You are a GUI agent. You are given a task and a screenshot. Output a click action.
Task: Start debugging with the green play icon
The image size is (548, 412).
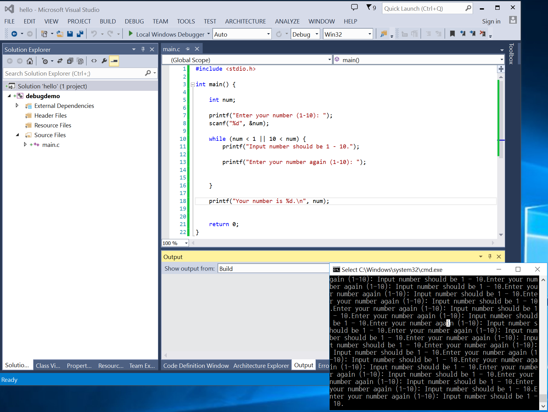[131, 34]
